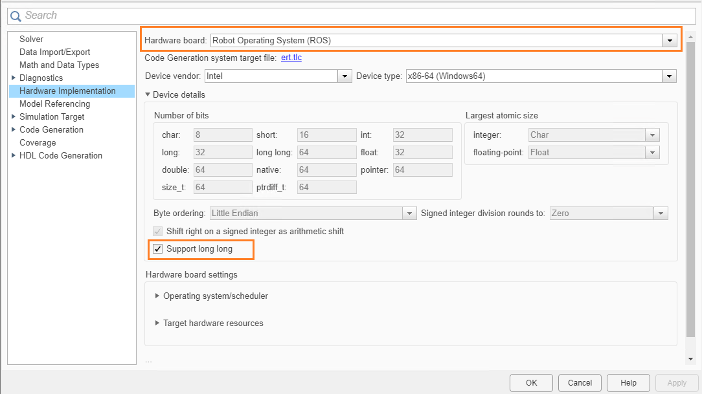
Task: Select Solver in the left pane
Action: coord(32,39)
